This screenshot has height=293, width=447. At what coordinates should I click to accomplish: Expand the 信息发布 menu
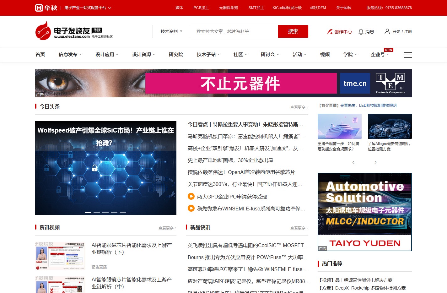coord(70,55)
